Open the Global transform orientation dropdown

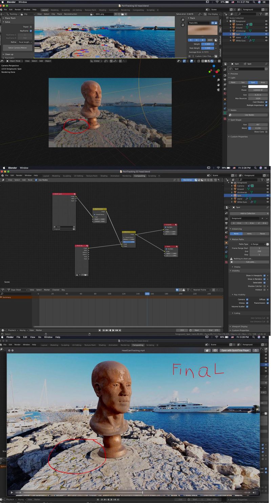click(98, 61)
